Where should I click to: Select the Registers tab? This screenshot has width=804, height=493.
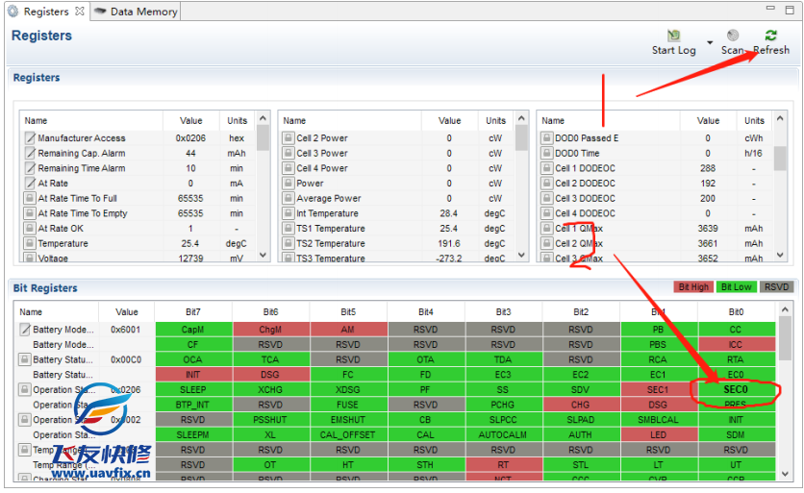point(45,12)
